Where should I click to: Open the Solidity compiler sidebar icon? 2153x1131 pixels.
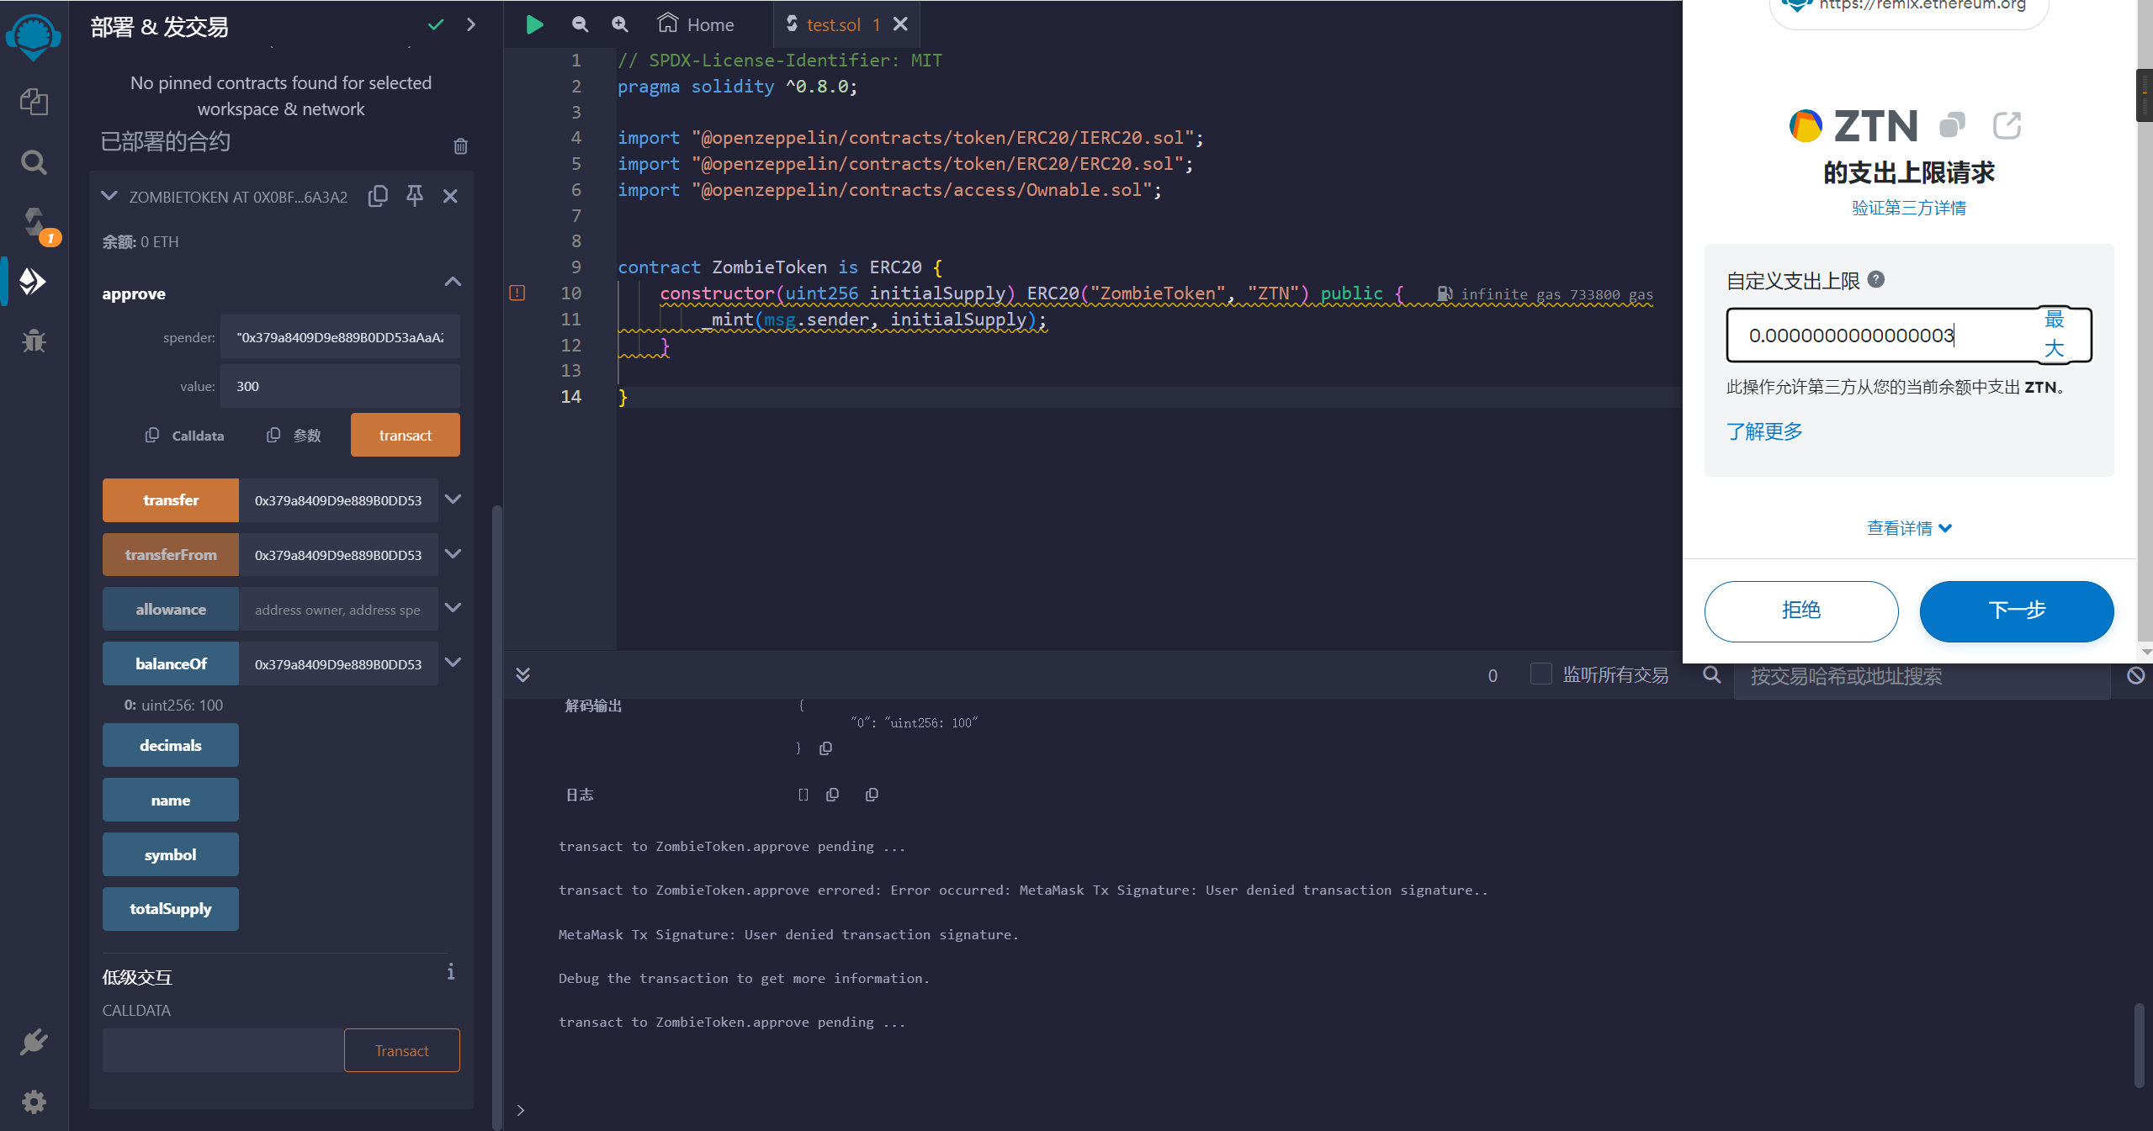tap(34, 222)
